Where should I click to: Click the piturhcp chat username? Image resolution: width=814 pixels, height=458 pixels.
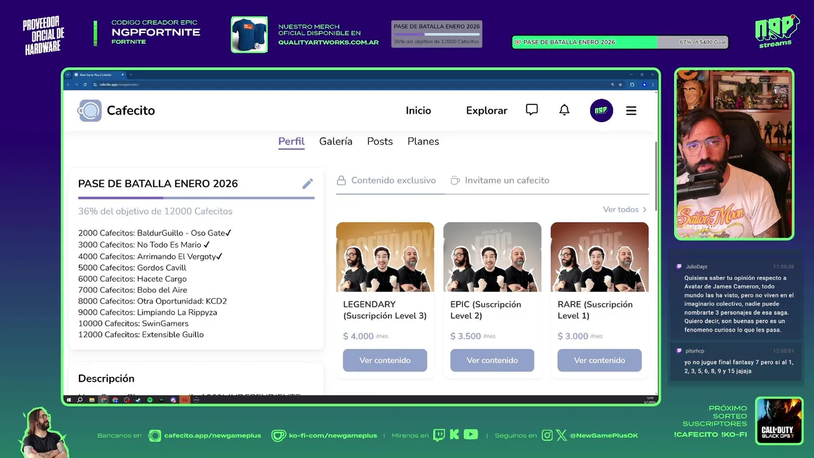[694, 350]
